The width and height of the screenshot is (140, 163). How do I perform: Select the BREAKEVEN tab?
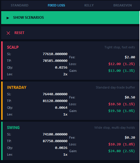[122, 5]
